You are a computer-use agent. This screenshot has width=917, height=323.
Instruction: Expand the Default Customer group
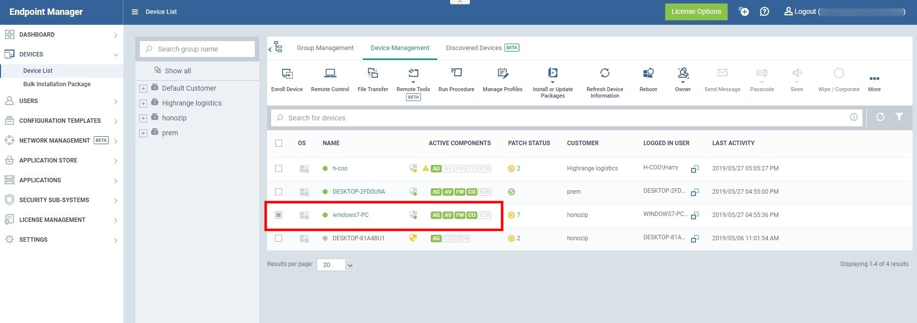[x=143, y=89]
